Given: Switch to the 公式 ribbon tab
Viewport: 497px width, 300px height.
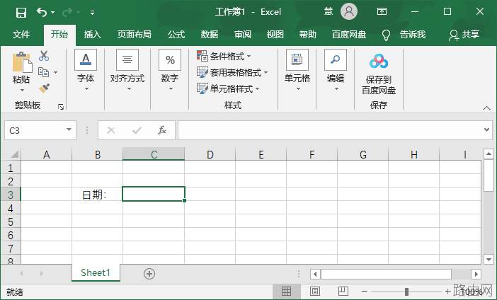Looking at the screenshot, I should [176, 34].
